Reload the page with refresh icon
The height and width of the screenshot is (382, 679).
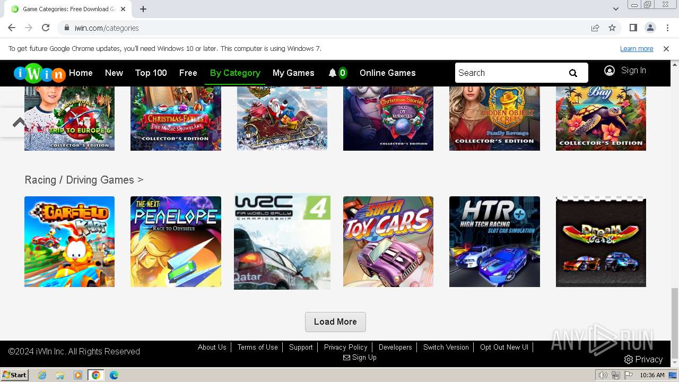[46, 28]
